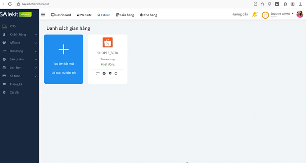This screenshot has height=163, width=306.
Task: Click the SHOPEE_5030 store name
Action: point(108,53)
